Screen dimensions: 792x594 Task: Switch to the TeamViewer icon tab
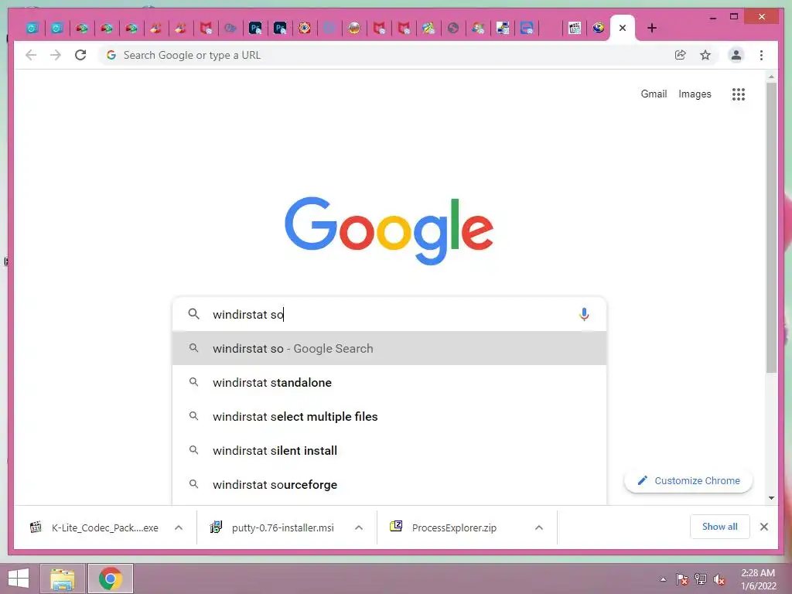[x=526, y=28]
